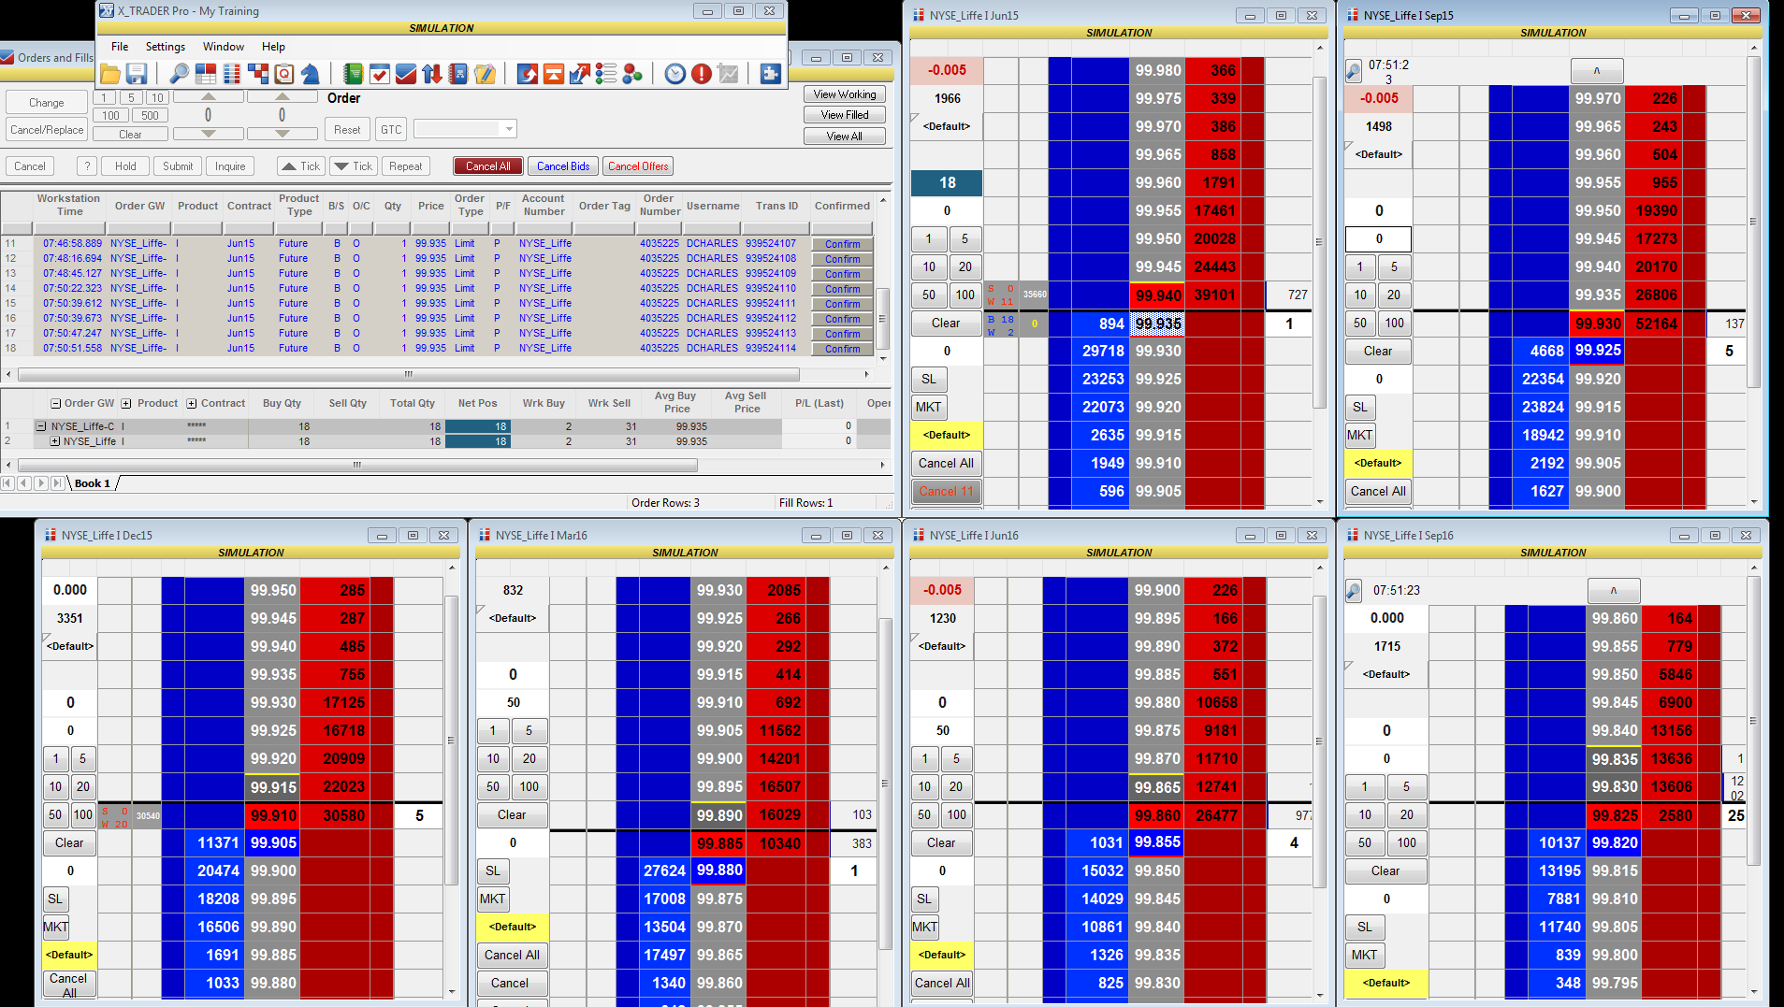This screenshot has height=1007, width=1784.
Task: Toggle SL in the Mar16 window
Action: point(493,870)
